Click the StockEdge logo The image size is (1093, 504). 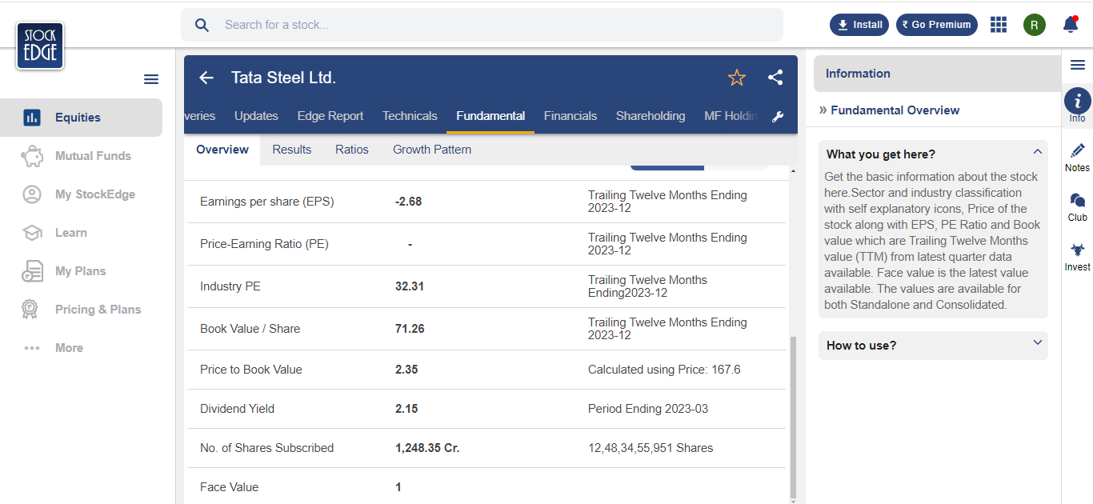click(x=39, y=46)
